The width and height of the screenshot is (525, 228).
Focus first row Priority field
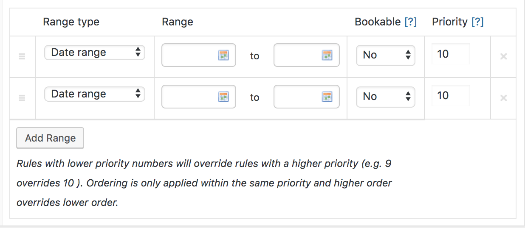(x=451, y=54)
